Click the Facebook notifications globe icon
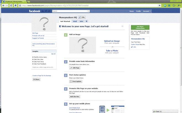Viewport: 182px width, 113px height. [49, 11]
